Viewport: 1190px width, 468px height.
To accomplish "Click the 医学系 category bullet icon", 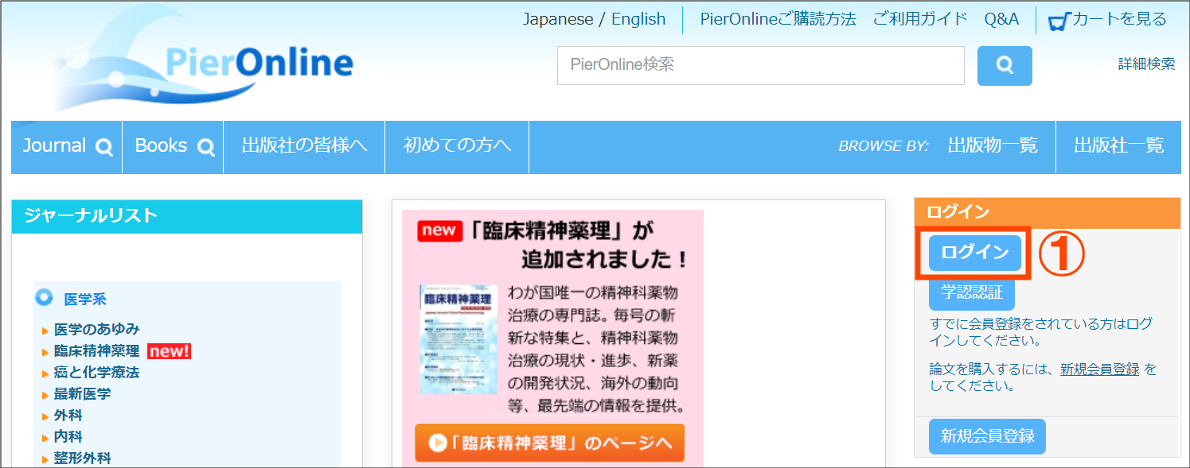I will (45, 298).
